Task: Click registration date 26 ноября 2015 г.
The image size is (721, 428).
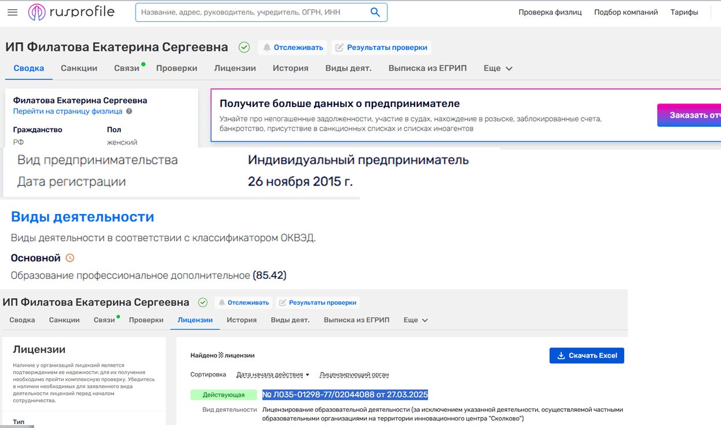Action: tap(300, 182)
